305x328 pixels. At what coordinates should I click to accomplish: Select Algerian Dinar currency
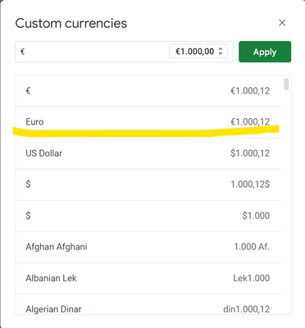(148, 304)
